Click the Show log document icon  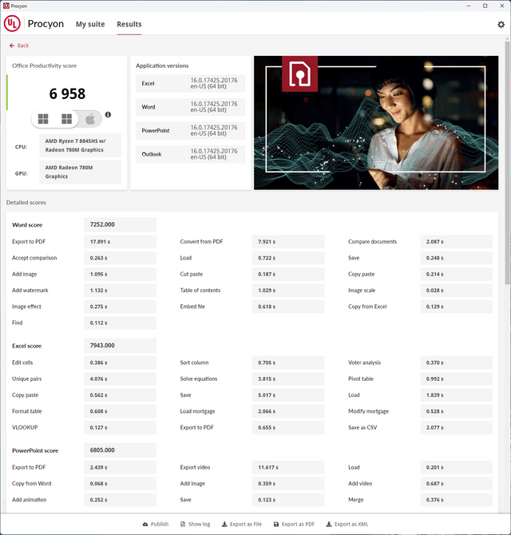pos(181,524)
